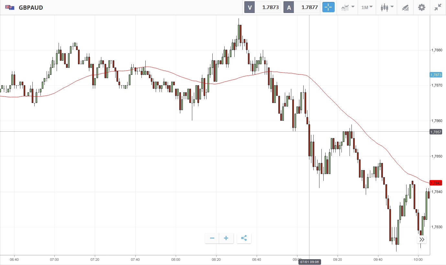Open the compare instruments dropdown
446x265 pixels.
point(348,7)
